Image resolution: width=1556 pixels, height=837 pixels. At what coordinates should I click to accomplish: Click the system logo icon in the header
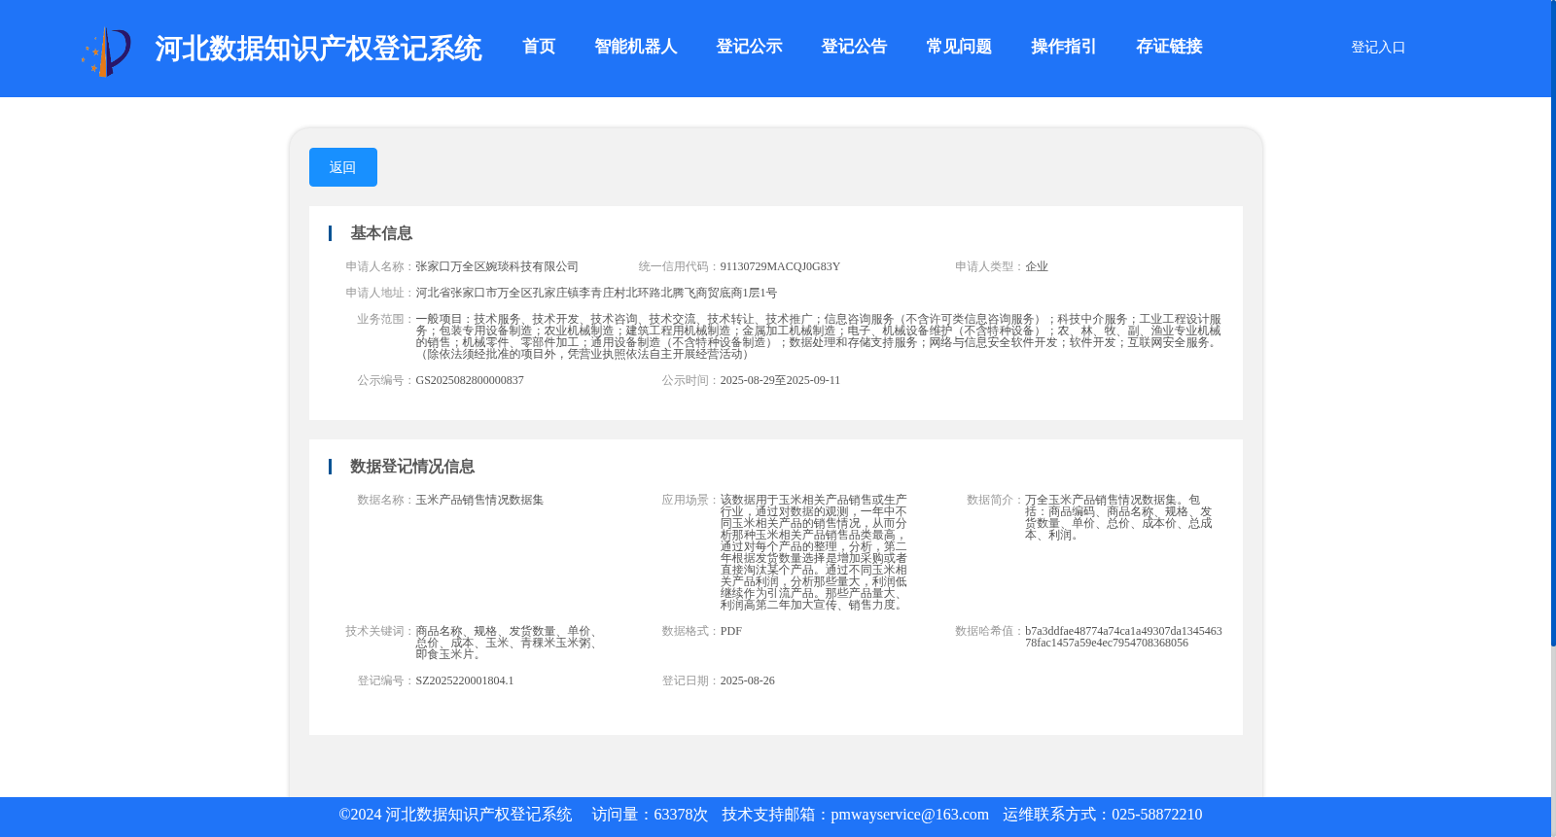106,52
